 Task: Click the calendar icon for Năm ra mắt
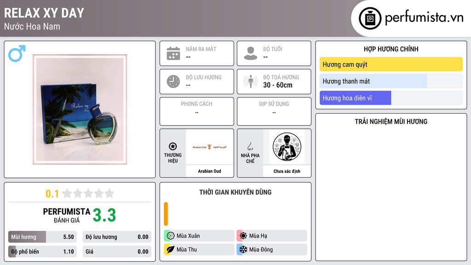173,53
